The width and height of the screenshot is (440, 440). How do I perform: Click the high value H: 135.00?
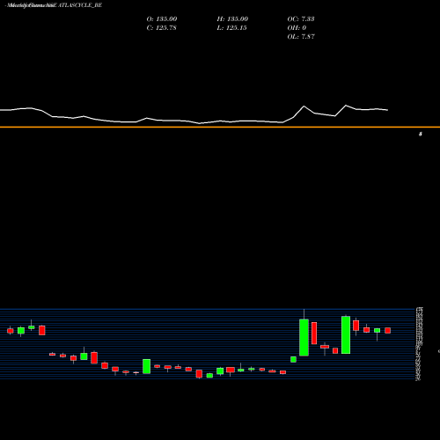coord(232,19)
